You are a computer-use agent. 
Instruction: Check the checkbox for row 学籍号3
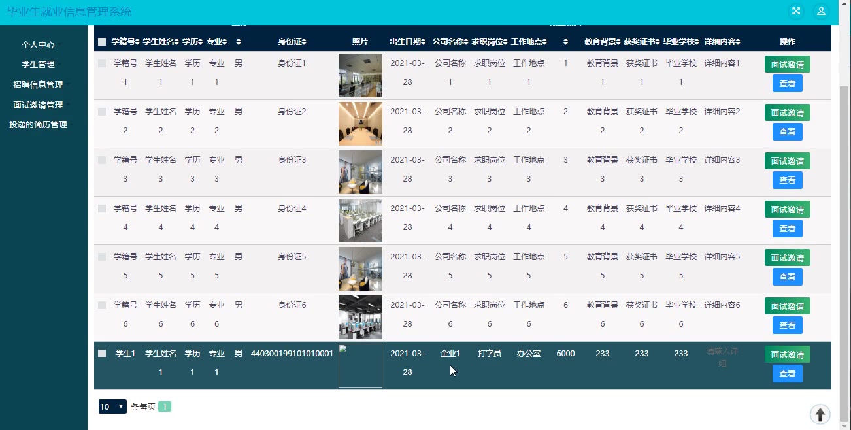click(102, 160)
